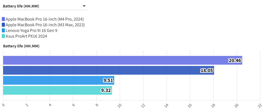Click the chart title above the bars
Image resolution: width=264 pixels, height=112 pixels.
[x=21, y=46]
